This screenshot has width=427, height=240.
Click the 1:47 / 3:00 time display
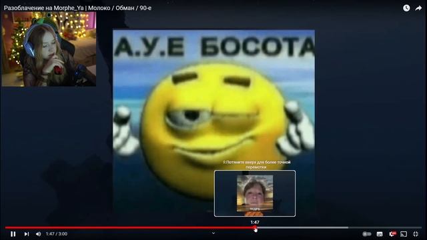[x=56, y=234]
